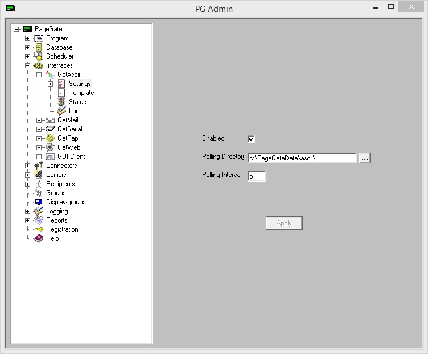Screen dimensions: 428x354
Task: Select the Template tree label
Action: point(81,93)
